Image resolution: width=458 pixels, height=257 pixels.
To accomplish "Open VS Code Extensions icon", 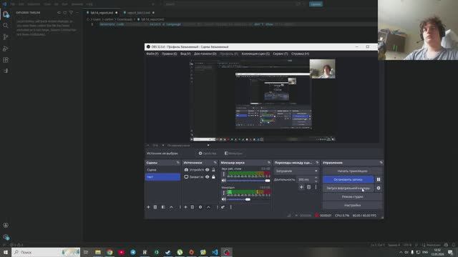I will 6,60.
